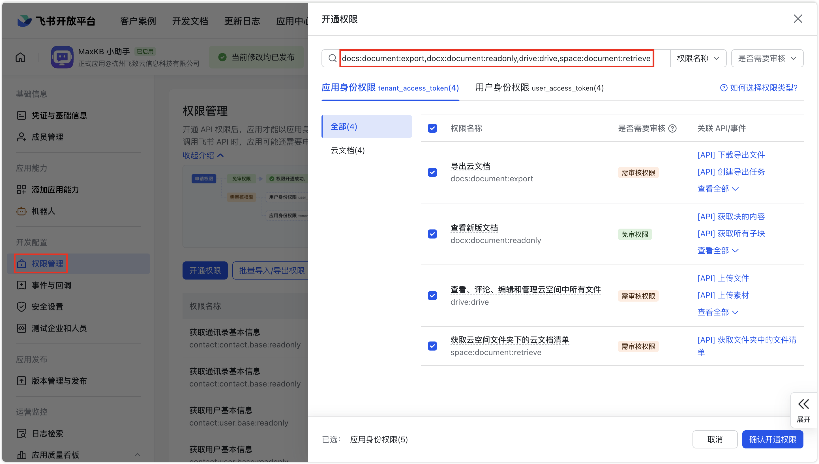The height and width of the screenshot is (464, 819).
Task: Click the MaxKB 小助手 app icon
Action: click(x=62, y=57)
